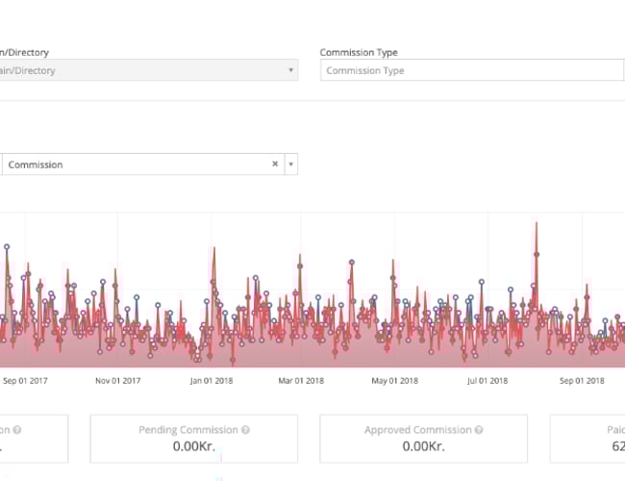Click the Sep 01 2018 axis label
Screen dimensions: 625x481
click(582, 380)
